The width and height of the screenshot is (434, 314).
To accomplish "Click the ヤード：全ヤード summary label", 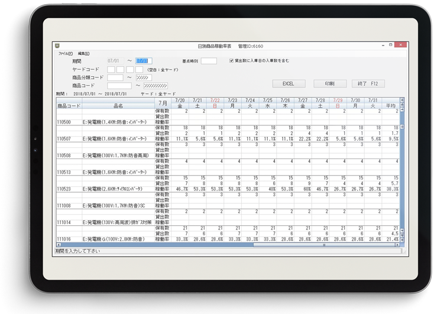I will [158, 94].
